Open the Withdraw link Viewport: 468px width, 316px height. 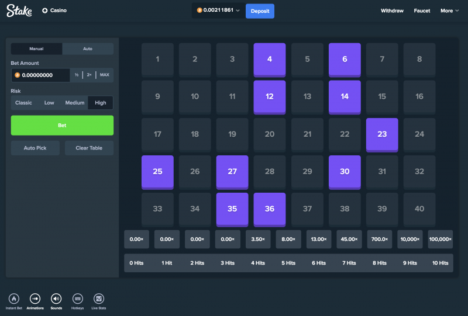[x=392, y=11]
